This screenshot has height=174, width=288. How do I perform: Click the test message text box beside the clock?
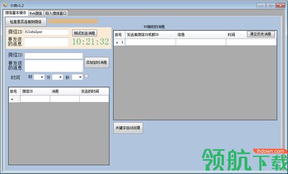pyautogui.click(x=47, y=42)
